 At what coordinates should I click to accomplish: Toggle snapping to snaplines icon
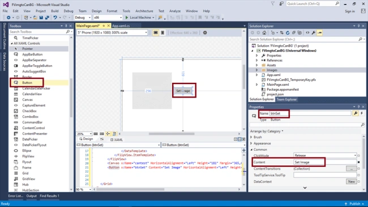[108, 134]
